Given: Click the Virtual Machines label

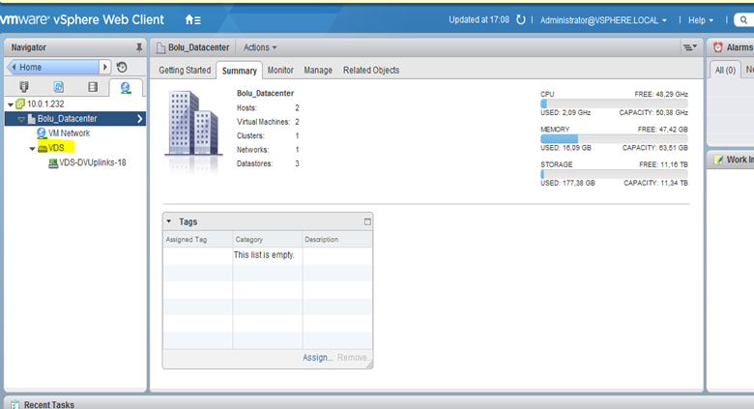Looking at the screenshot, I should 263,122.
